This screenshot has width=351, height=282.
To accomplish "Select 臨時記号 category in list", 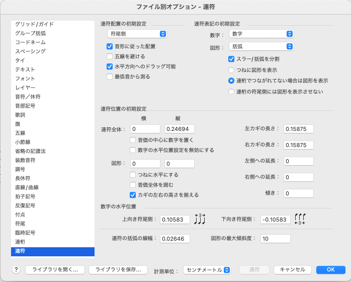I will [53, 233].
